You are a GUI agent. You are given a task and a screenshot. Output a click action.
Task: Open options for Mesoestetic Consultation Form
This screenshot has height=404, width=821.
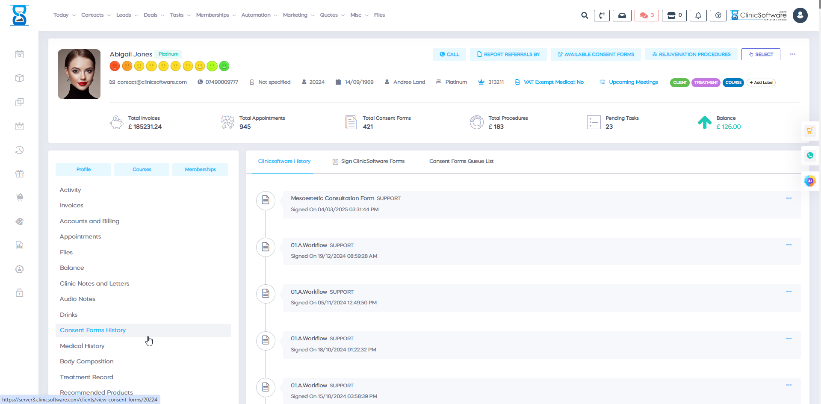pos(789,198)
